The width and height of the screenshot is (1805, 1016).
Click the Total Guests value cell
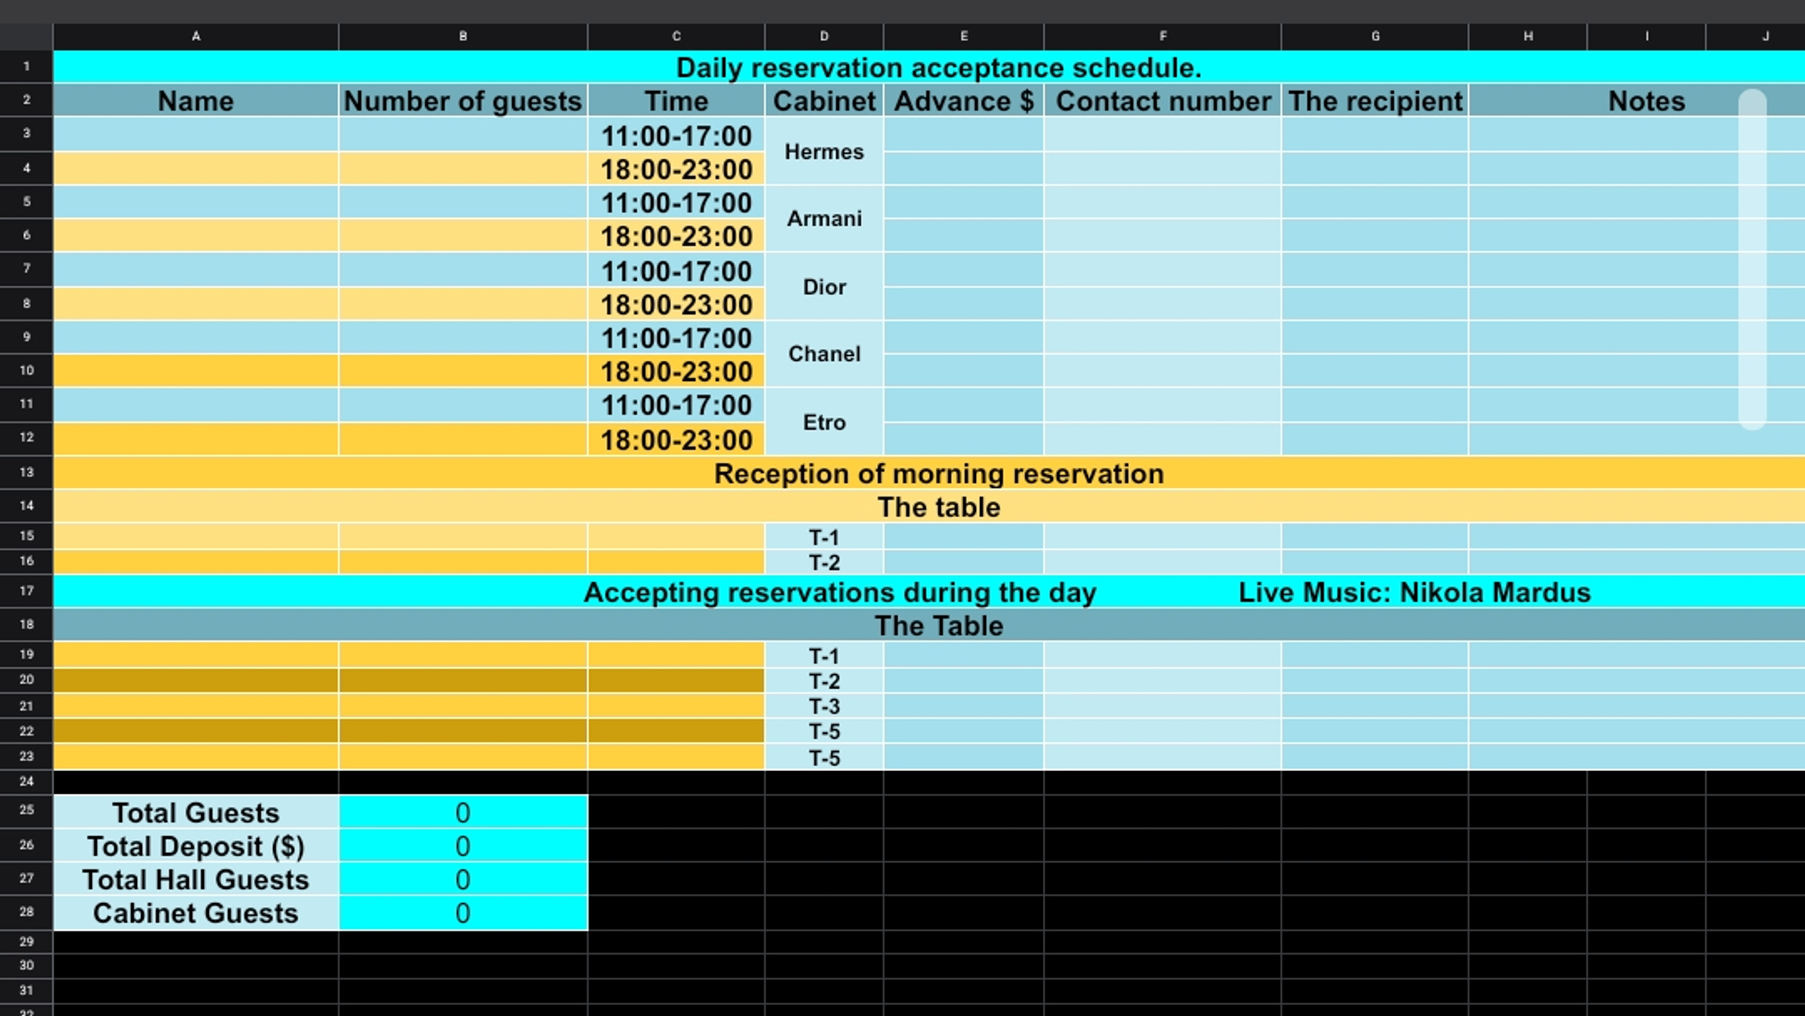click(x=463, y=812)
